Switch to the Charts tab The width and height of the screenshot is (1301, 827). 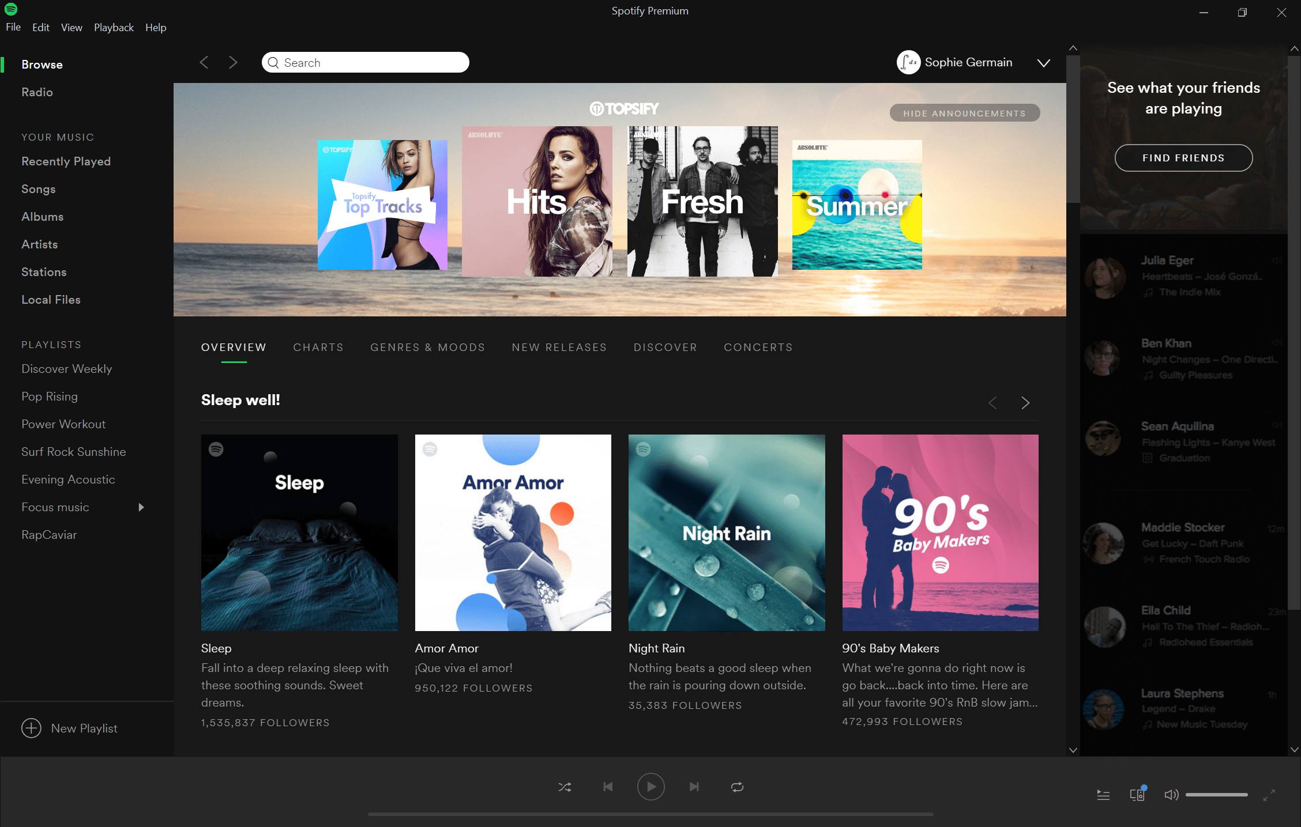[318, 348]
